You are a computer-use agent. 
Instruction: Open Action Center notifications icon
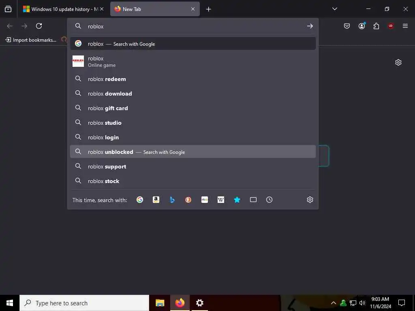402,303
